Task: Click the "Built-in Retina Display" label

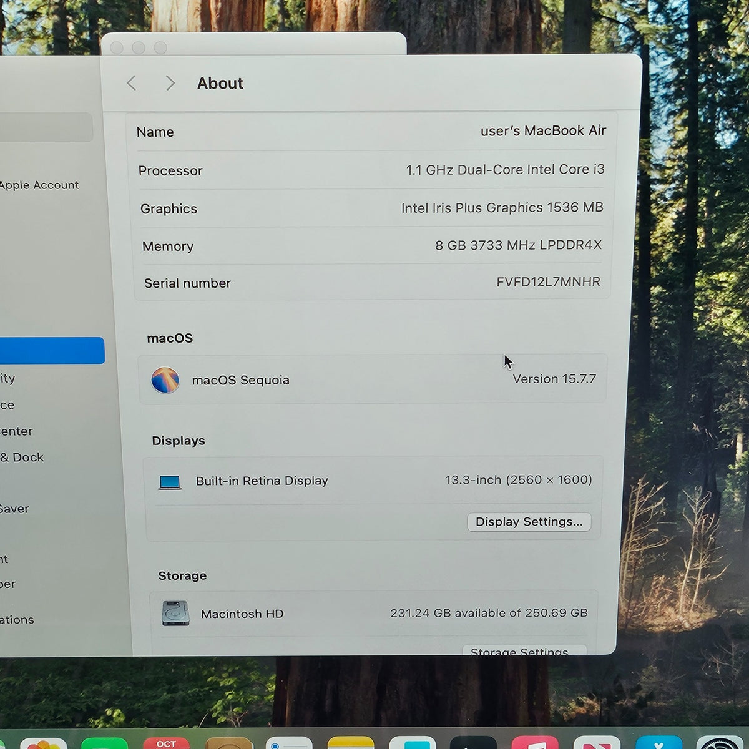Action: point(262,481)
